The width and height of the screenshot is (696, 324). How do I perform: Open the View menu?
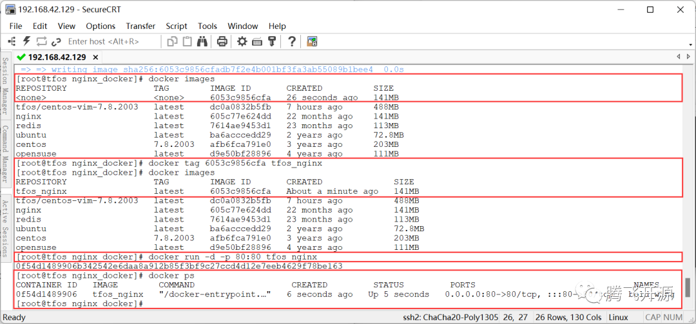click(x=66, y=26)
